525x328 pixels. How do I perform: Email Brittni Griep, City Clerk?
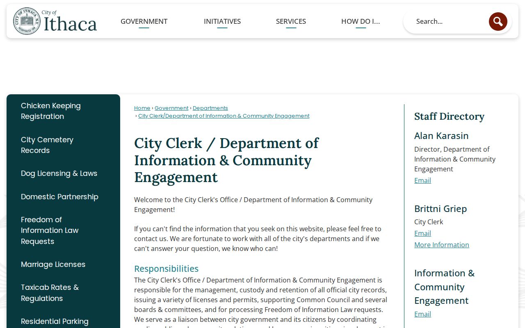click(x=422, y=233)
